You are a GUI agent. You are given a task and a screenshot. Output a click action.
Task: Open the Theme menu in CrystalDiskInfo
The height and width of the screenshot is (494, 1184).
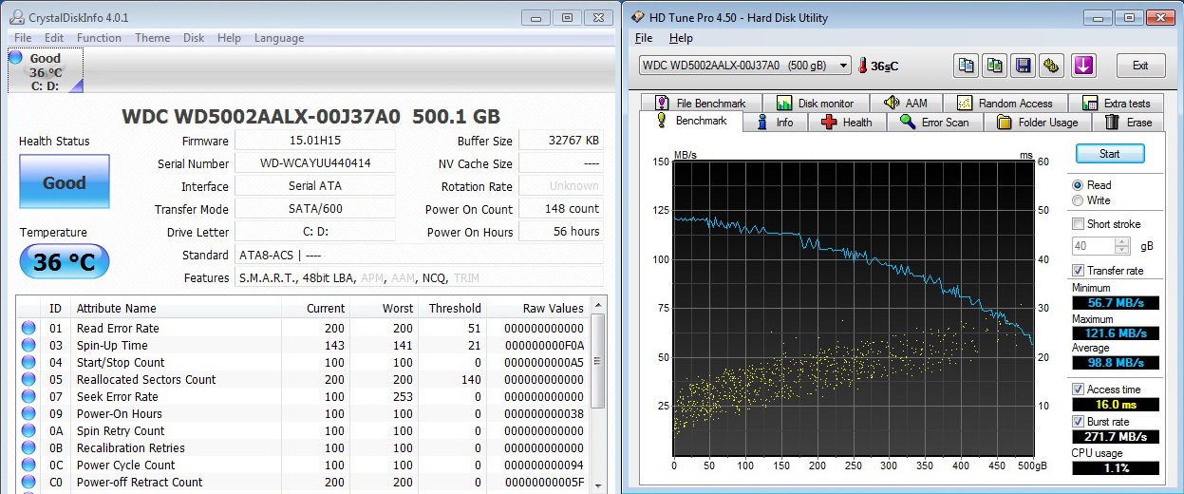[x=152, y=38]
